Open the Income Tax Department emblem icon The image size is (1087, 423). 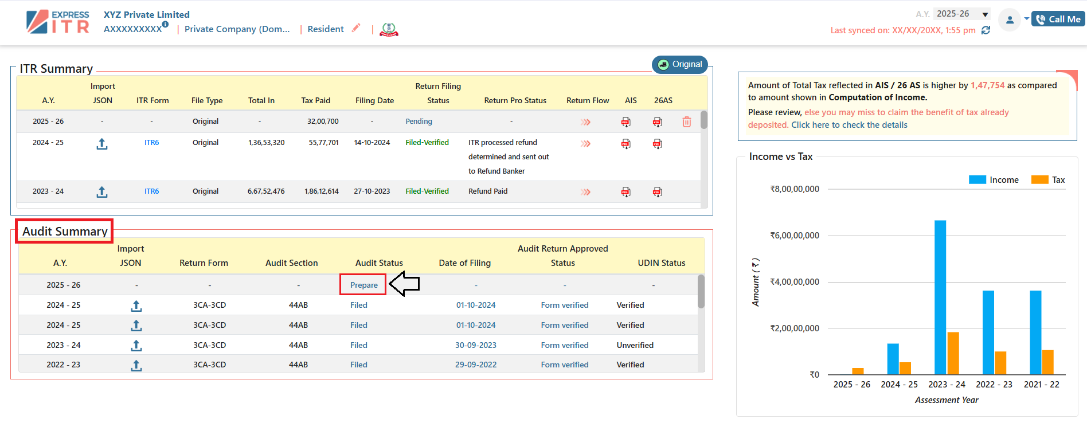[x=389, y=29]
